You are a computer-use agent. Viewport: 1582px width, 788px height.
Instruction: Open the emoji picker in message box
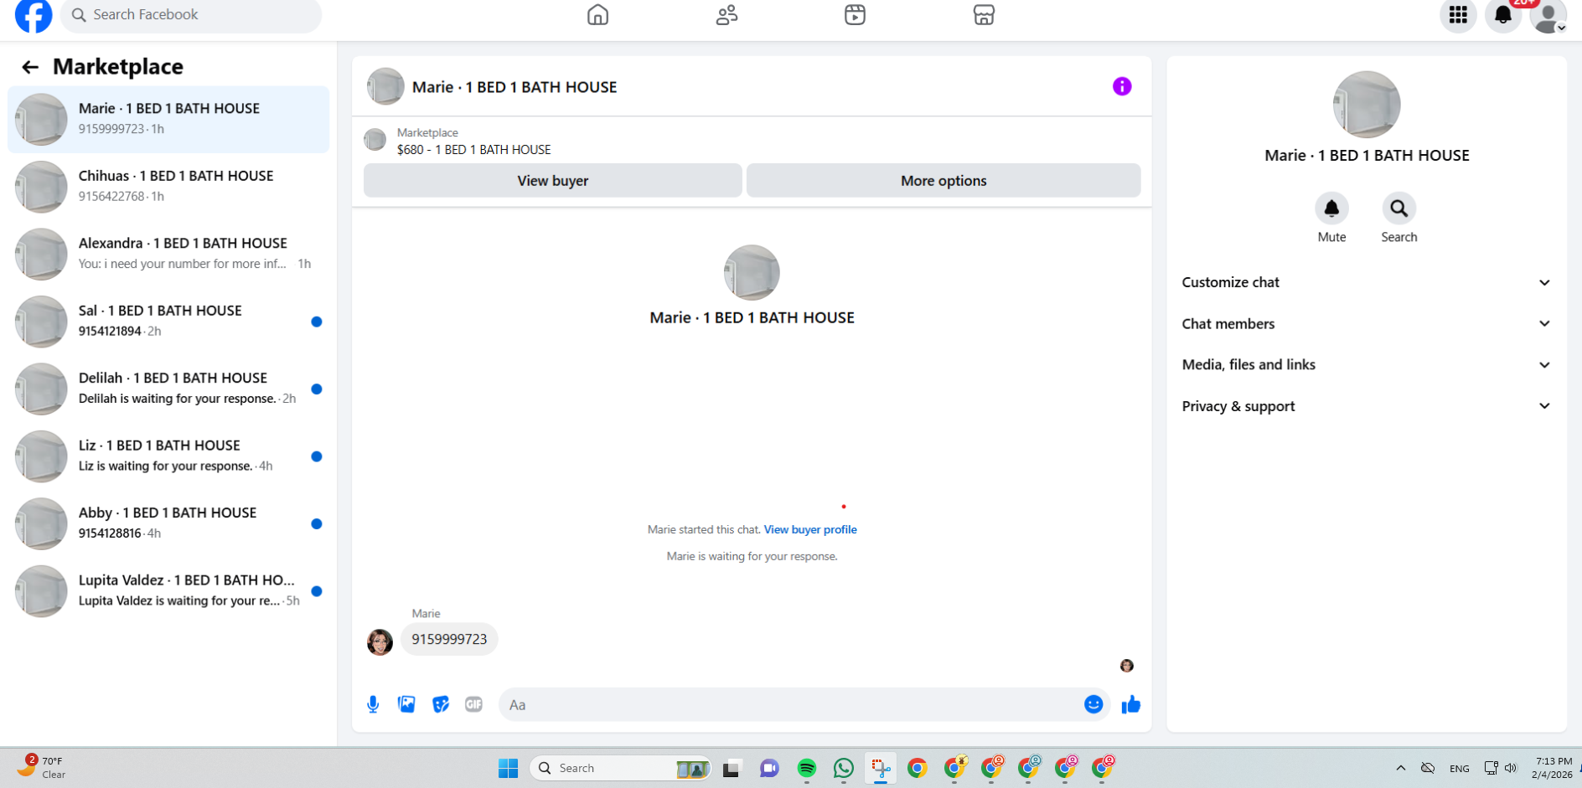(x=1093, y=704)
